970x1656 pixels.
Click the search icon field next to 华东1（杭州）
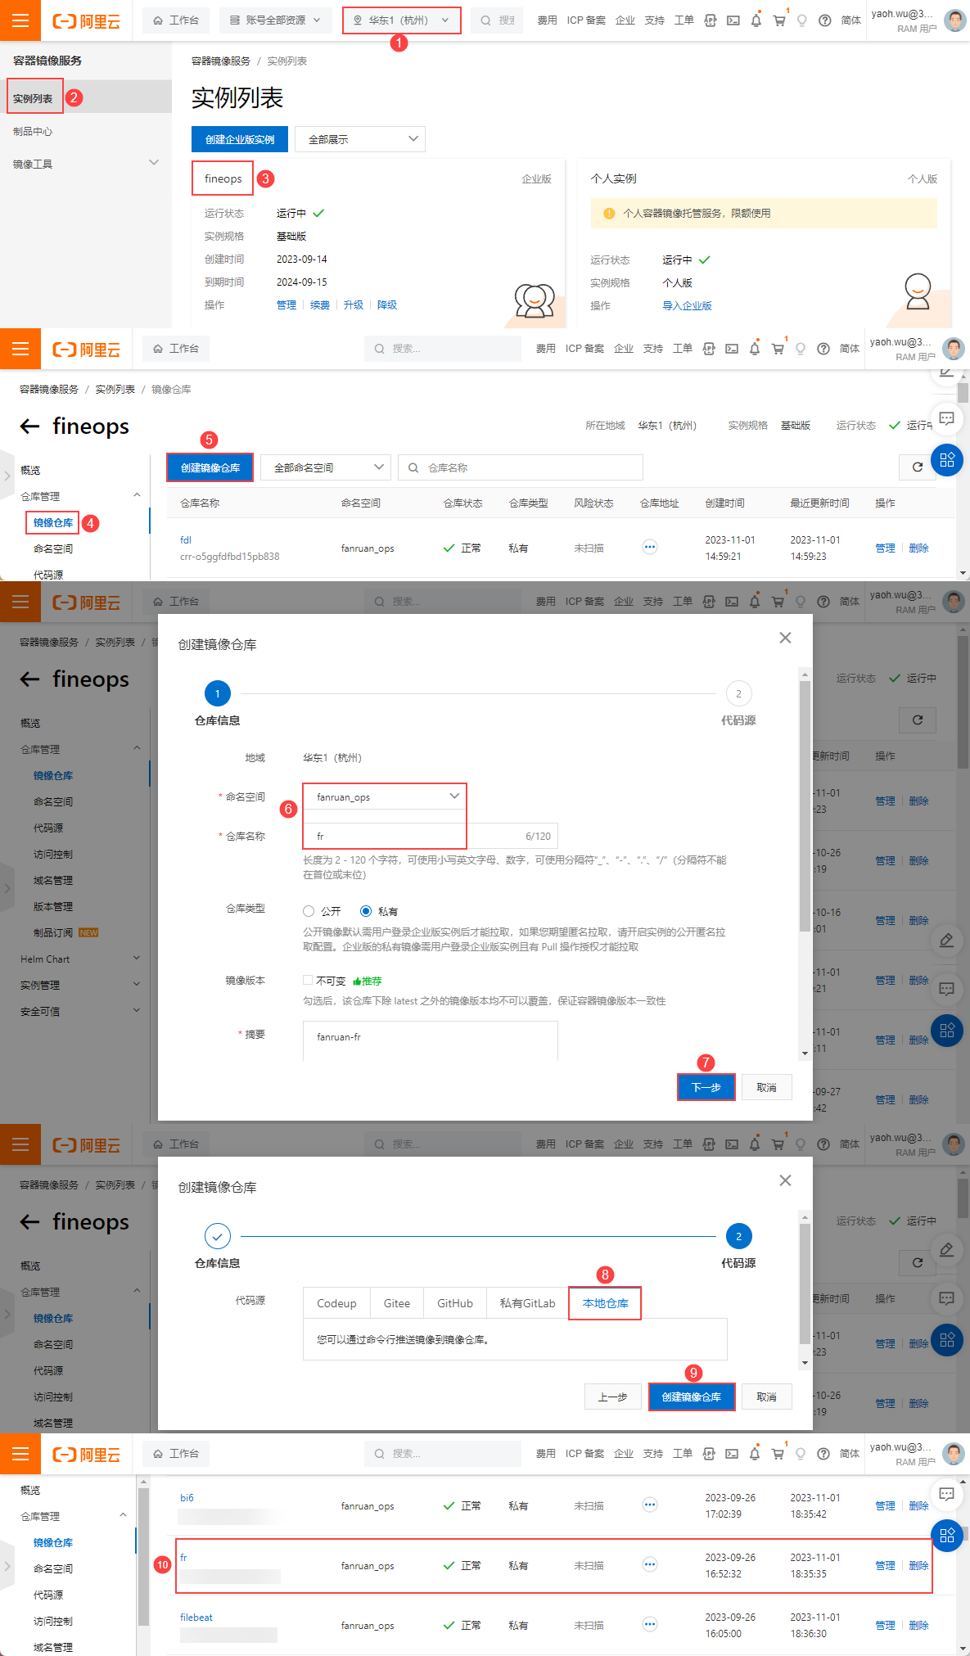[498, 20]
